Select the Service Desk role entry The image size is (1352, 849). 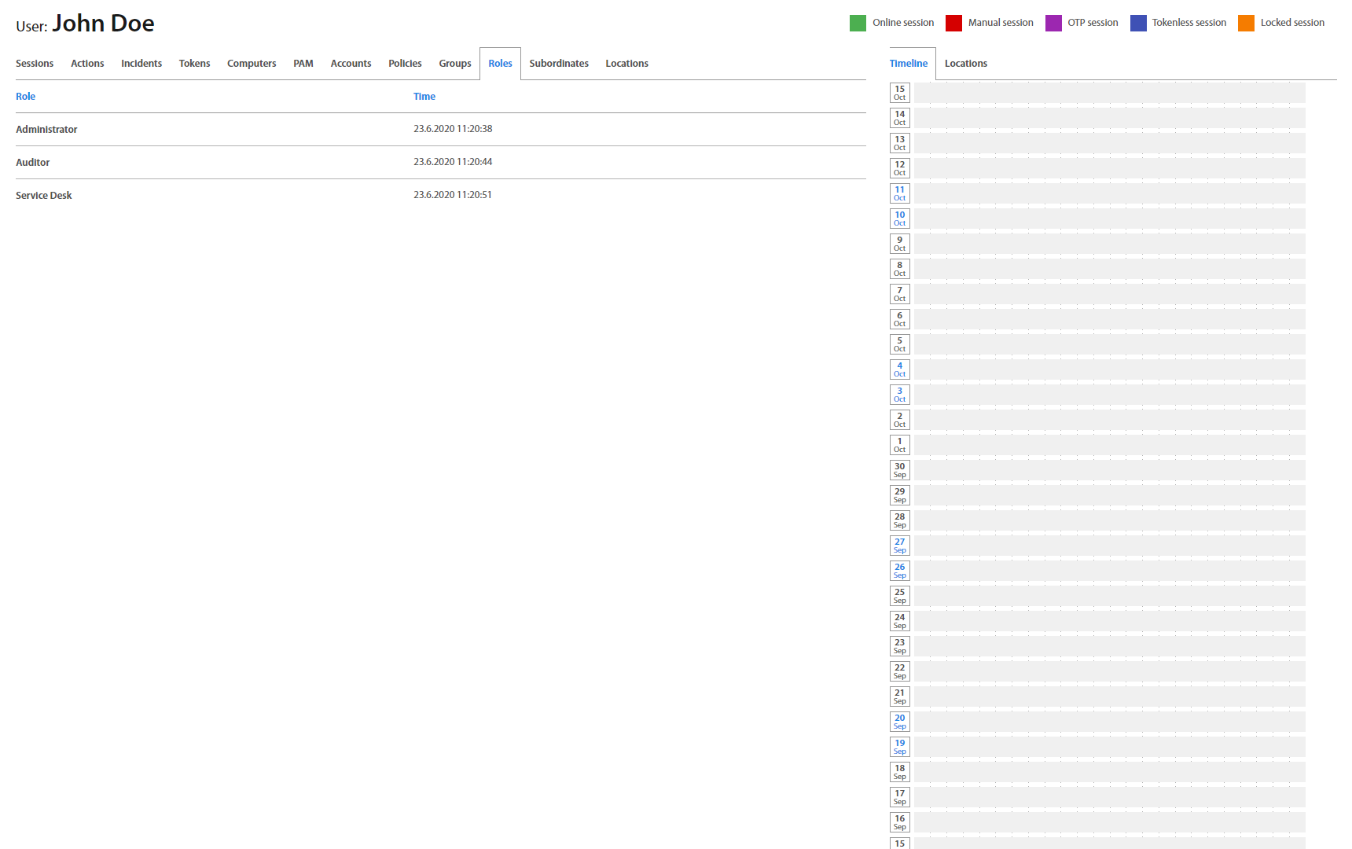(44, 196)
